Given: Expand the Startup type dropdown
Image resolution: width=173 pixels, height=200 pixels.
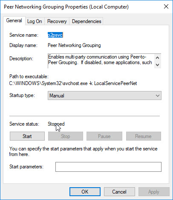Looking at the screenshot, I should coord(158,96).
